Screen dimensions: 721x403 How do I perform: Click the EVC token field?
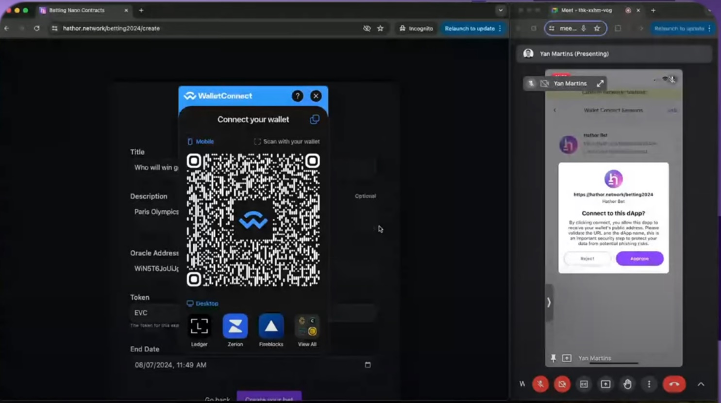252,313
